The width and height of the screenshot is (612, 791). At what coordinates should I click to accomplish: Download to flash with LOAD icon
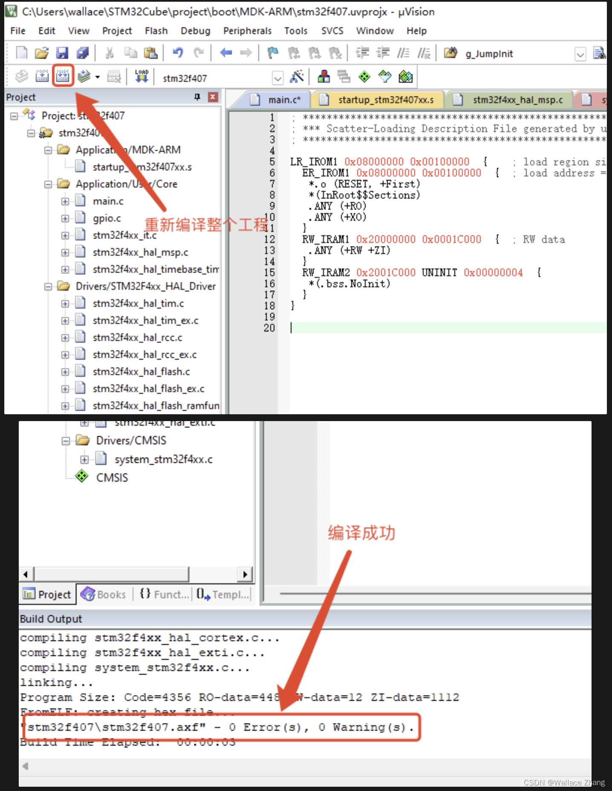pos(141,77)
